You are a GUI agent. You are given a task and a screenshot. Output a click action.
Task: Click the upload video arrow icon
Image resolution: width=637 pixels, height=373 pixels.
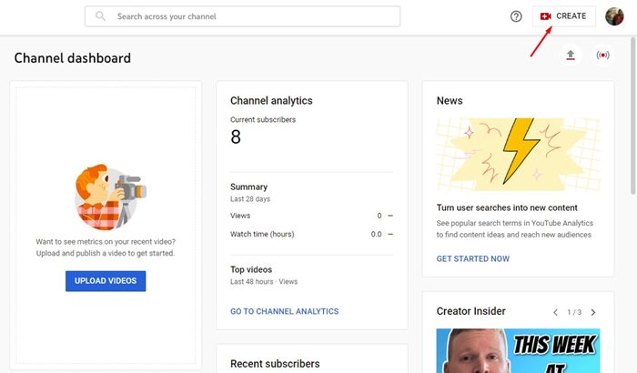coord(571,55)
